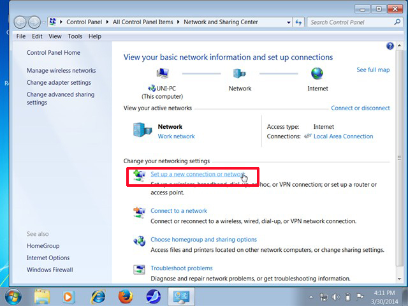The height and width of the screenshot is (306, 408).
Task: Launch Internet Explorer from the taskbar
Action: pyautogui.click(x=98, y=296)
